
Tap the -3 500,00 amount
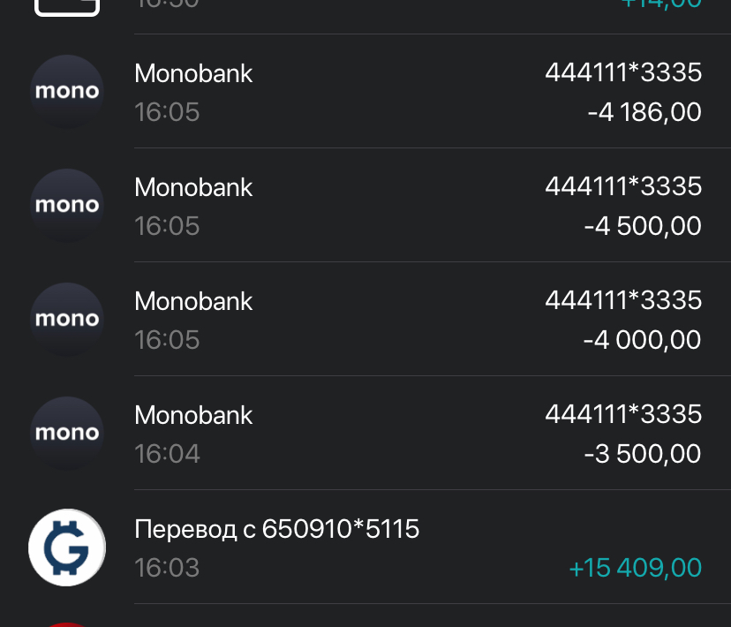(643, 454)
